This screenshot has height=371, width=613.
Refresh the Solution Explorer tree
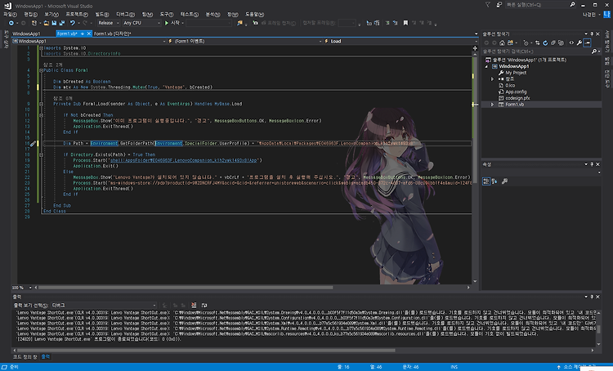pos(545,43)
